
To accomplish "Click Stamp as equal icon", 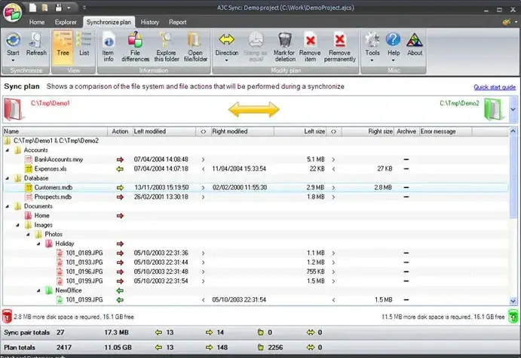I will 256,40.
